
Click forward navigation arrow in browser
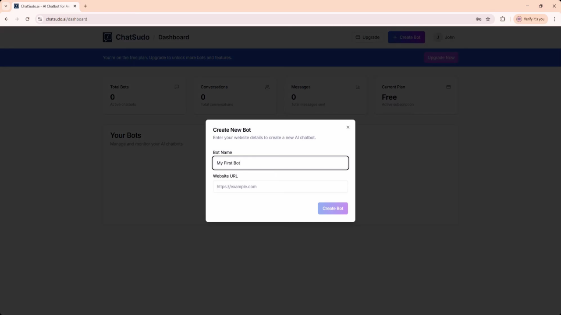(17, 19)
